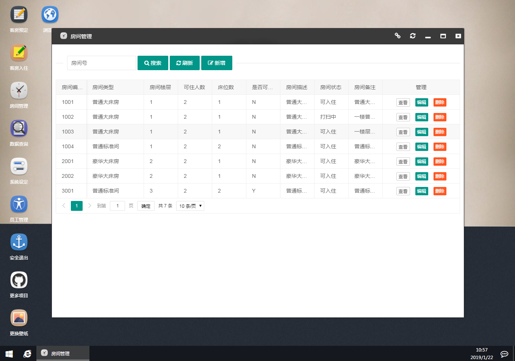Select the 房间管理 taskbar tab
Screen dimensions: 515x361
coord(63,353)
